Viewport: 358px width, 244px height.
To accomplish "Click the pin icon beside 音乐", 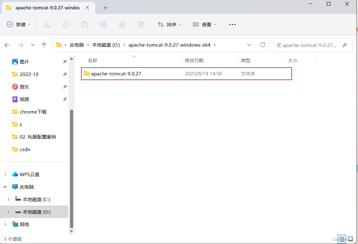I will [65, 87].
